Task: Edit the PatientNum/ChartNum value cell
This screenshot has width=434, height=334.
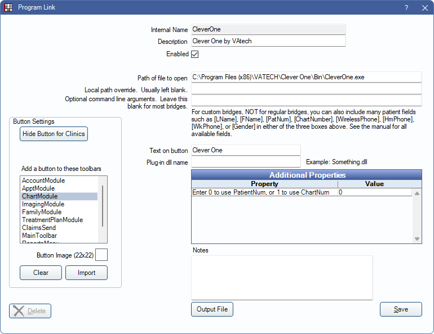Action: (x=374, y=192)
